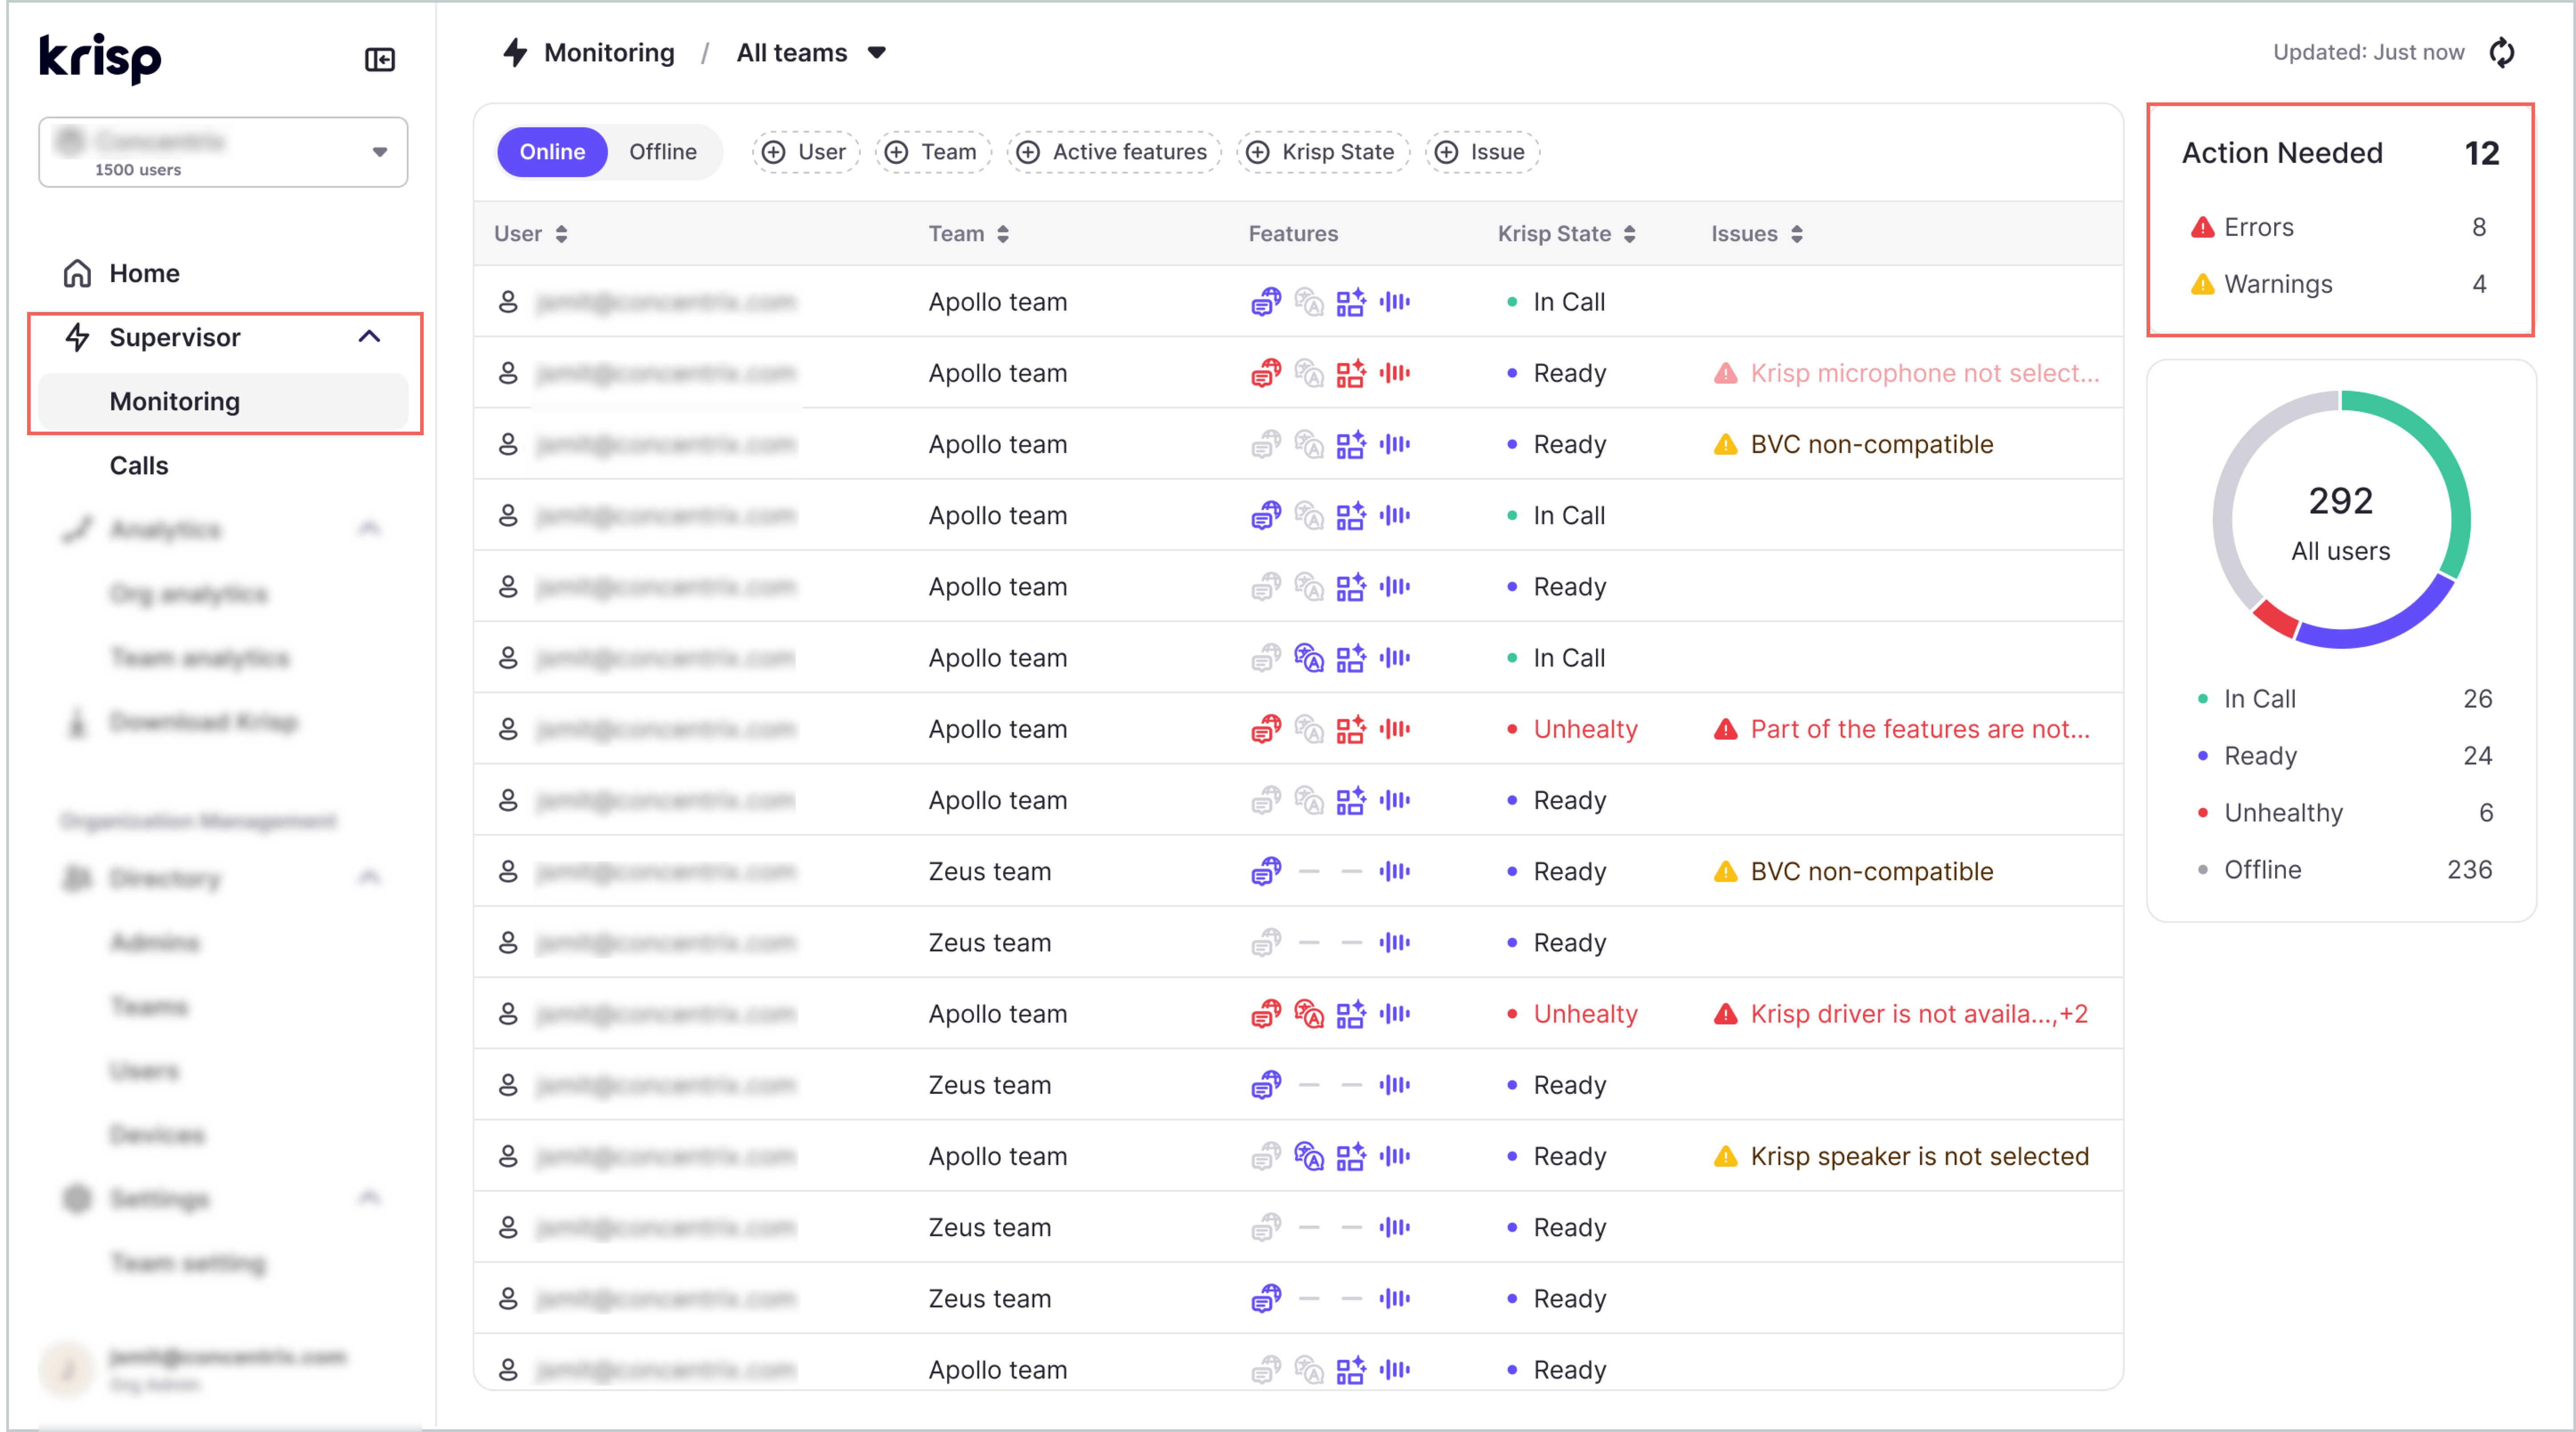This screenshot has width=2576, height=1432.
Task: Click red warning icon beside Krisp microphone issue
Action: tap(1725, 373)
